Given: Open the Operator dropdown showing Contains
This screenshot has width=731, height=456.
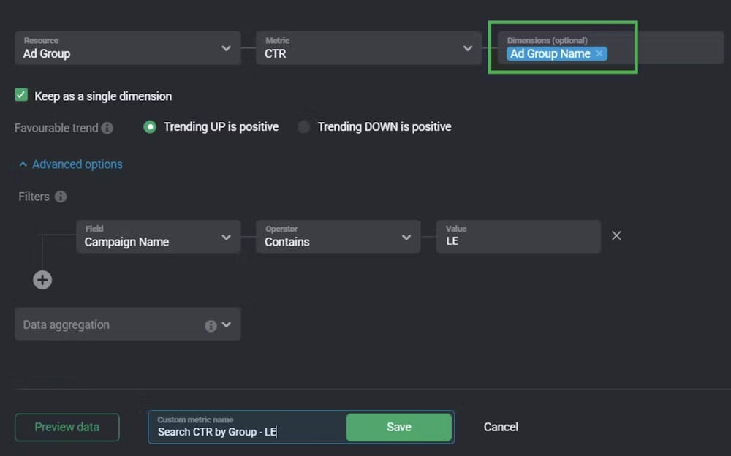Looking at the screenshot, I should [406, 237].
